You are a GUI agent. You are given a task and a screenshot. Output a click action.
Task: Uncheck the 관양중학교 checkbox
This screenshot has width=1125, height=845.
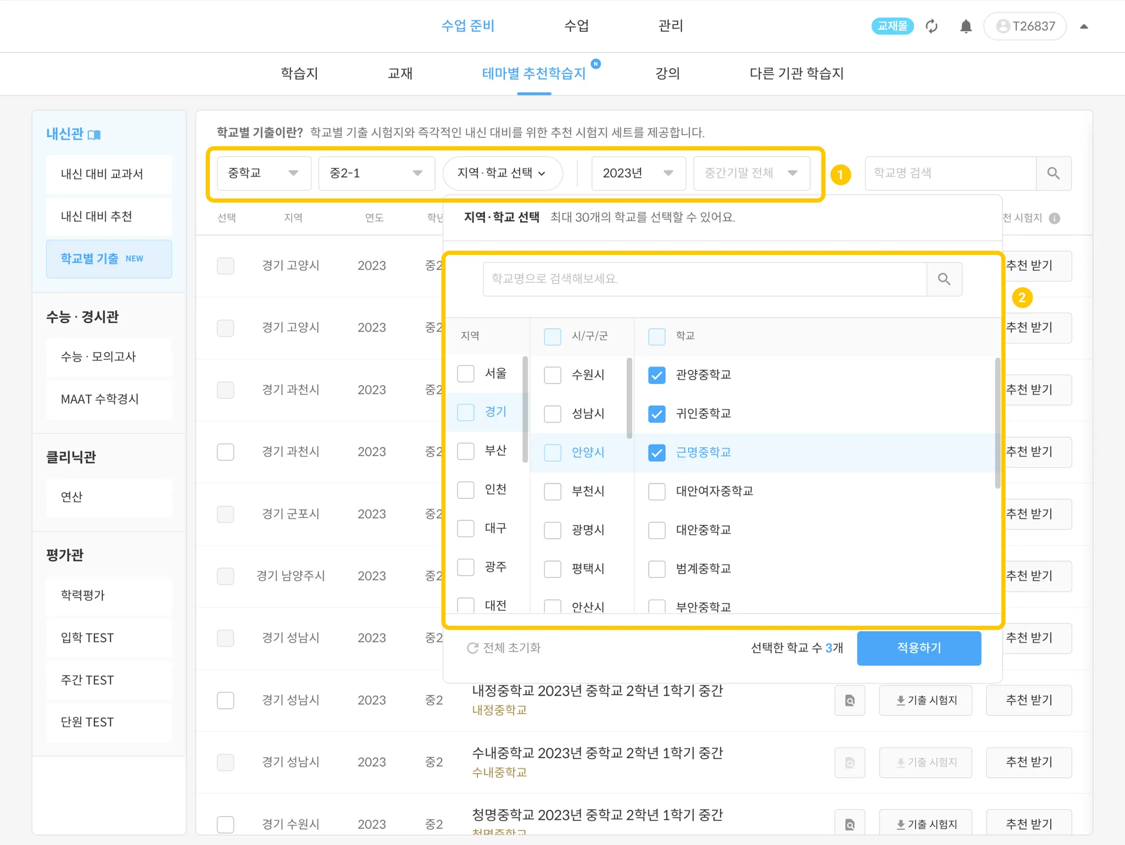[656, 375]
